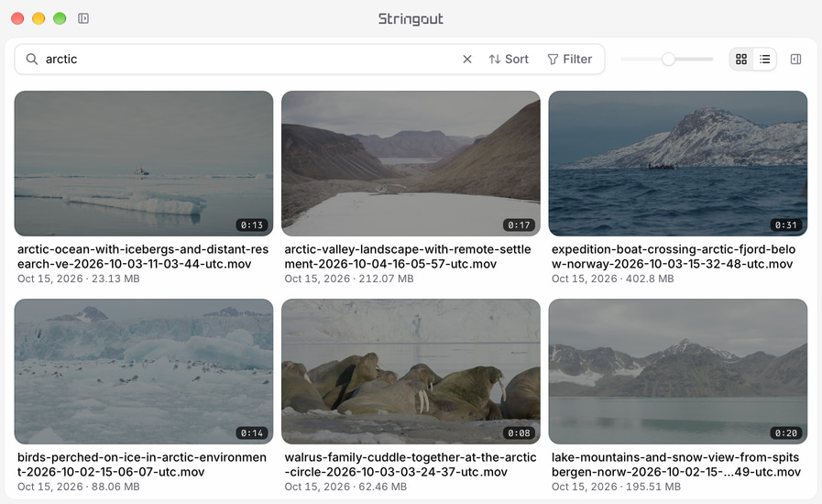Click the 0:31 duration badge
822x504 pixels.
[x=786, y=225]
